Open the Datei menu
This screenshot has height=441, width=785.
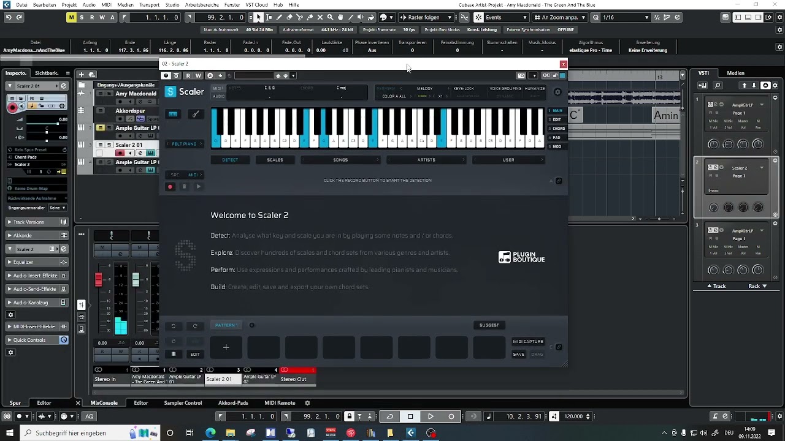tap(21, 4)
